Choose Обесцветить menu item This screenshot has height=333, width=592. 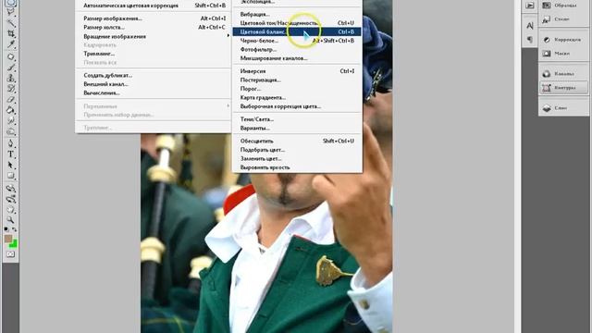tap(297, 141)
